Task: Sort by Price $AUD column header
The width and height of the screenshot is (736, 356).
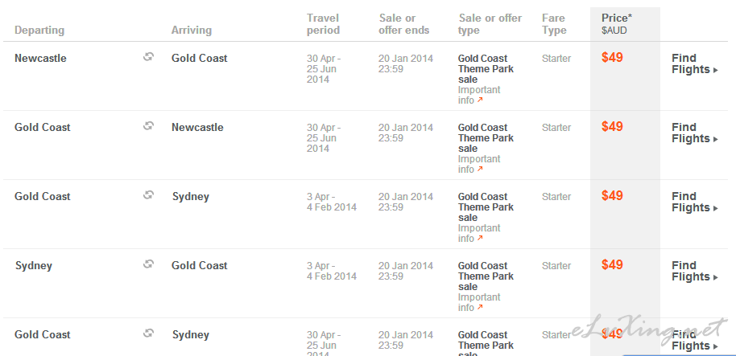Action: [617, 24]
